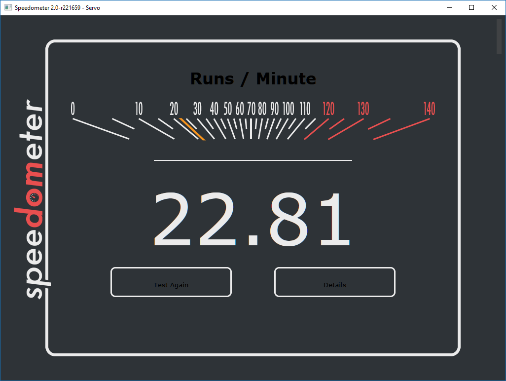This screenshot has width=506, height=381.
Task: Click the 70 gauge label
Action: (x=252, y=109)
